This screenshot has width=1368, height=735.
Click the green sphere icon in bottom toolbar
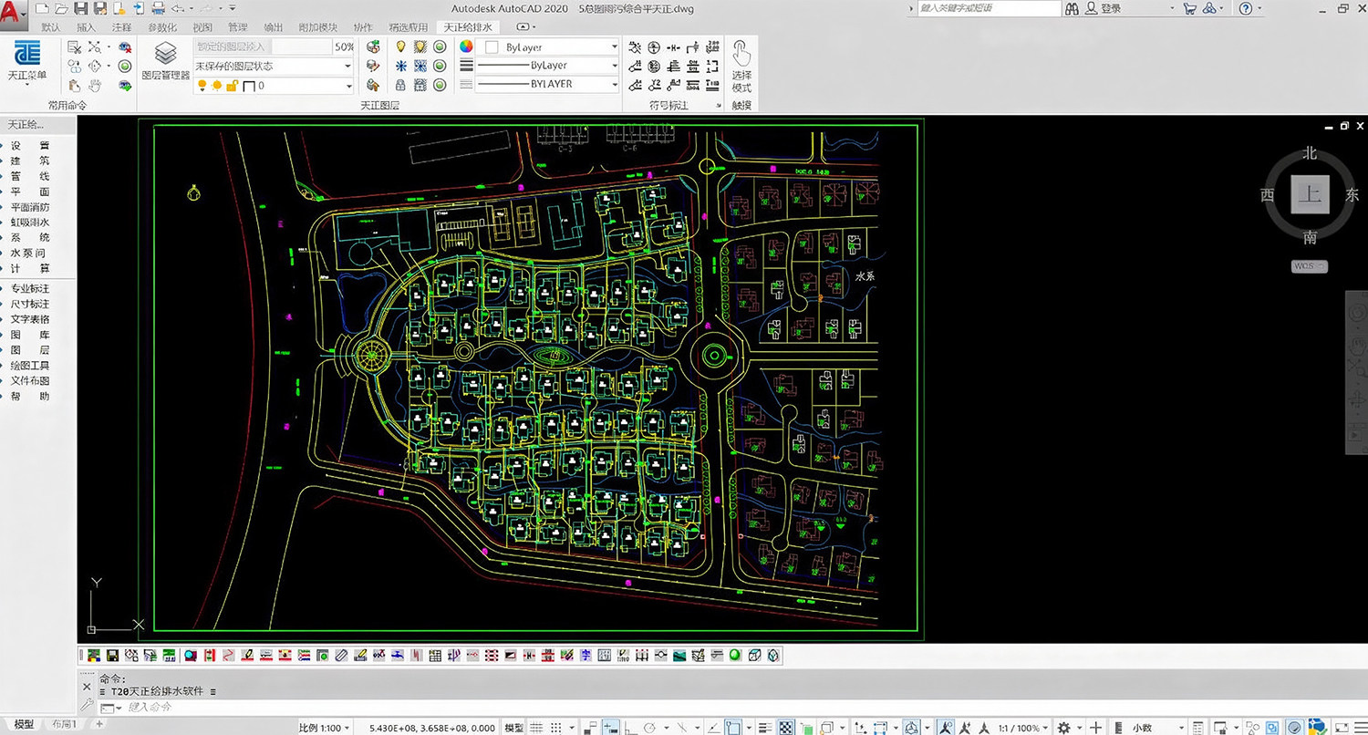coord(734,655)
